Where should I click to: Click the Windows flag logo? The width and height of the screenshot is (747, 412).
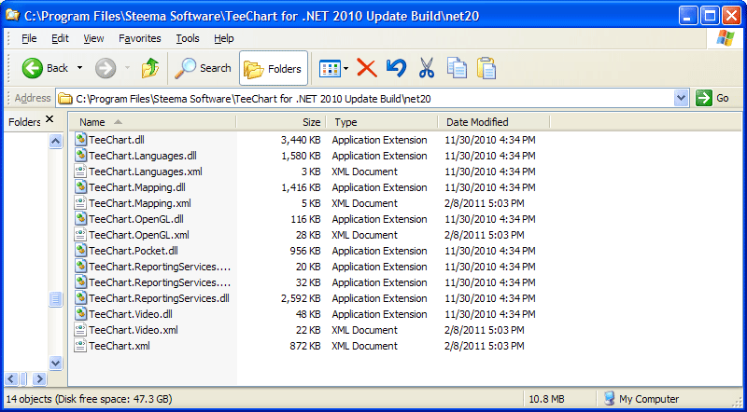point(726,38)
